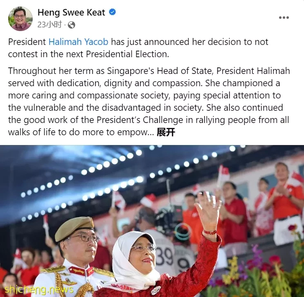This screenshot has width=304, height=297.
Task: Click the globe public audience icon
Action: pos(72,25)
